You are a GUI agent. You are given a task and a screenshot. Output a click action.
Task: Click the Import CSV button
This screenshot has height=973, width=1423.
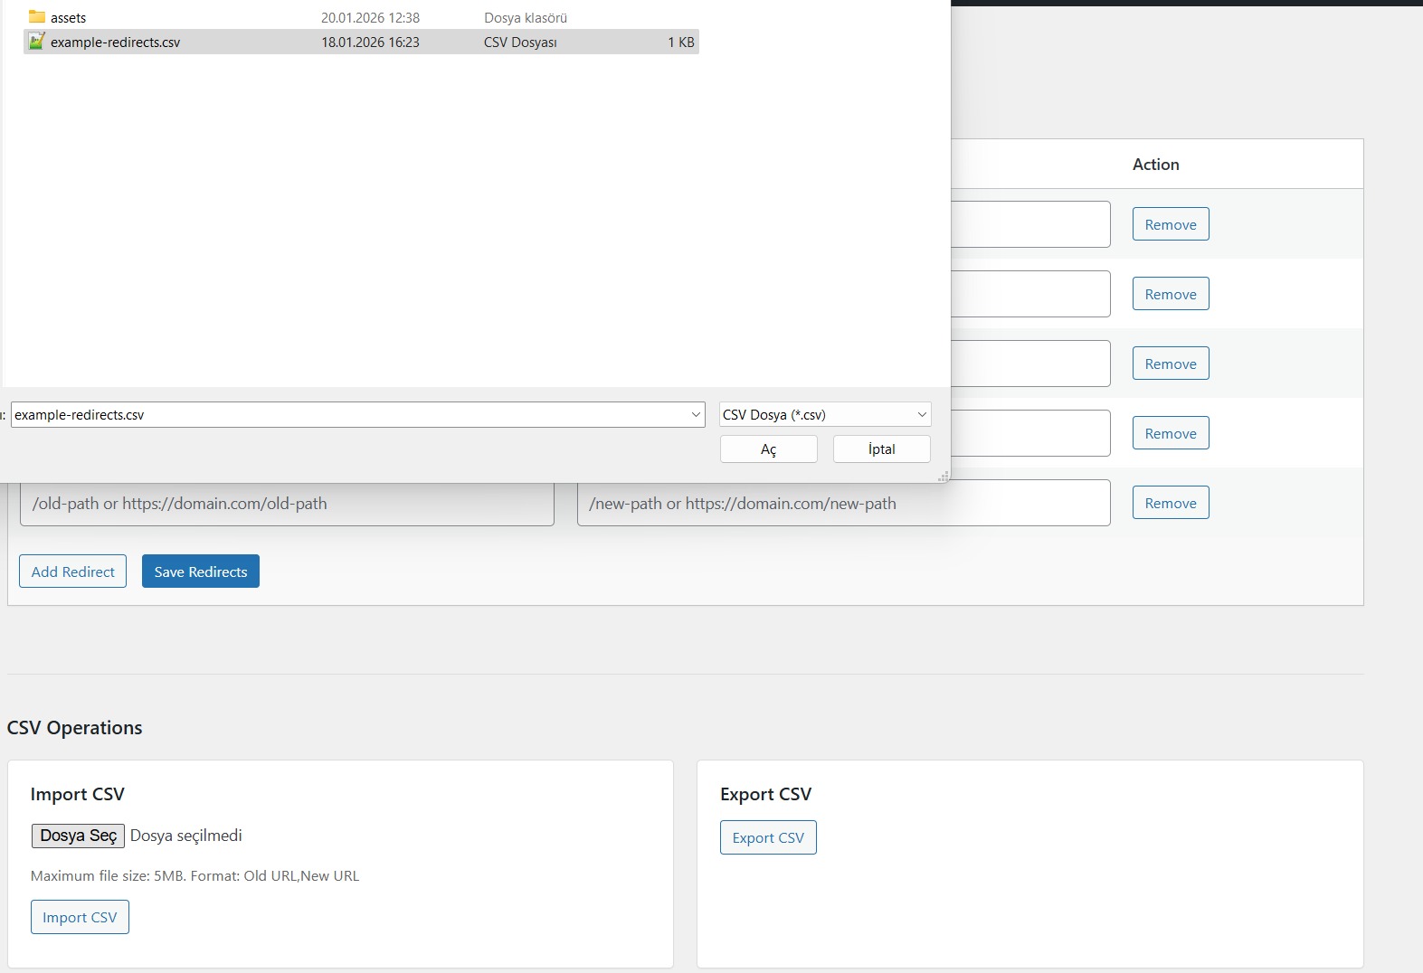80,917
